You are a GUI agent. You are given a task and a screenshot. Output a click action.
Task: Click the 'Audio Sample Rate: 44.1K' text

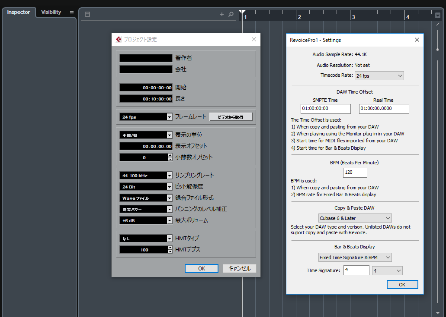(x=340, y=54)
